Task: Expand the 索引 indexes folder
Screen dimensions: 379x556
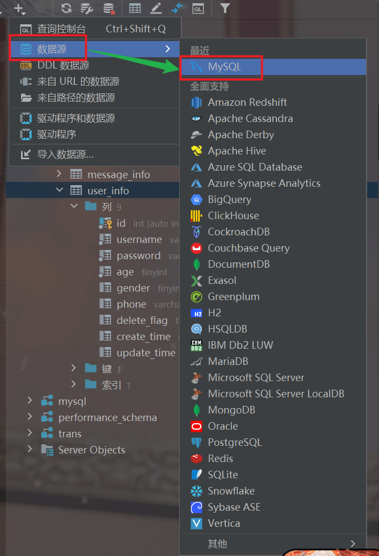Action: (x=73, y=384)
